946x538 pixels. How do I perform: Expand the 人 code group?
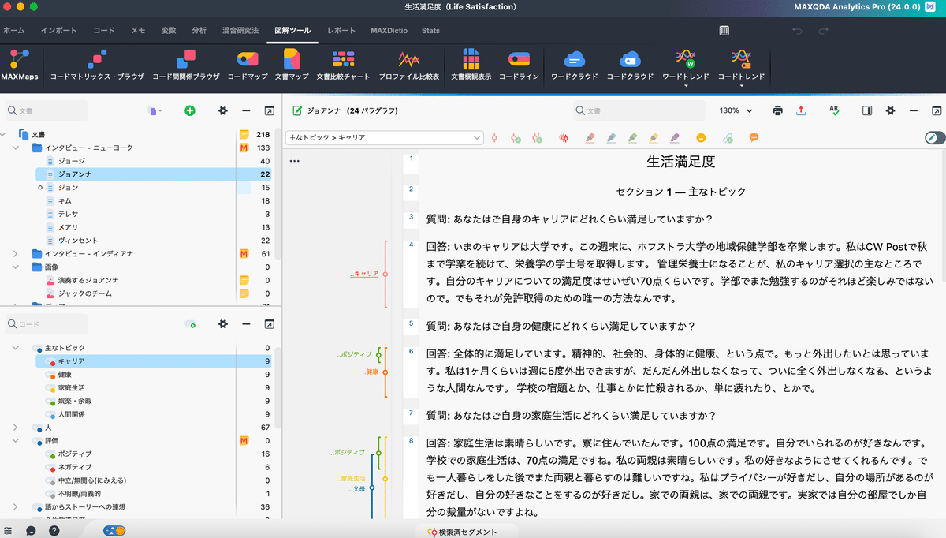(16, 428)
